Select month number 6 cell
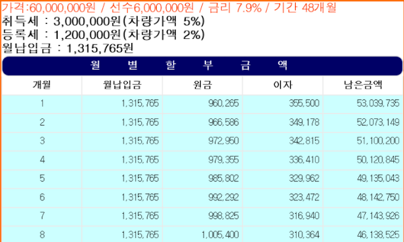Image resolution: width=404 pixels, height=242 pixels. click(42, 198)
